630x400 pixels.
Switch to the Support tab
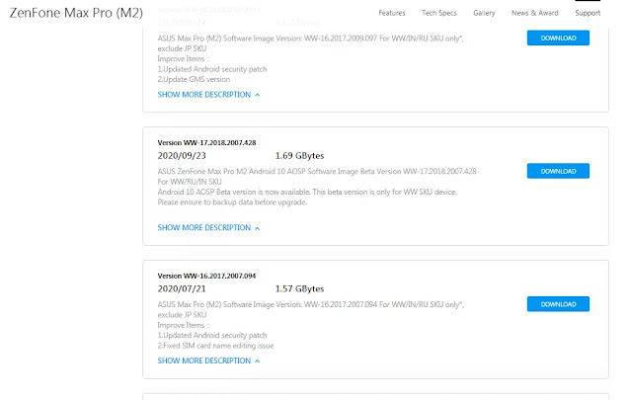coord(588,13)
